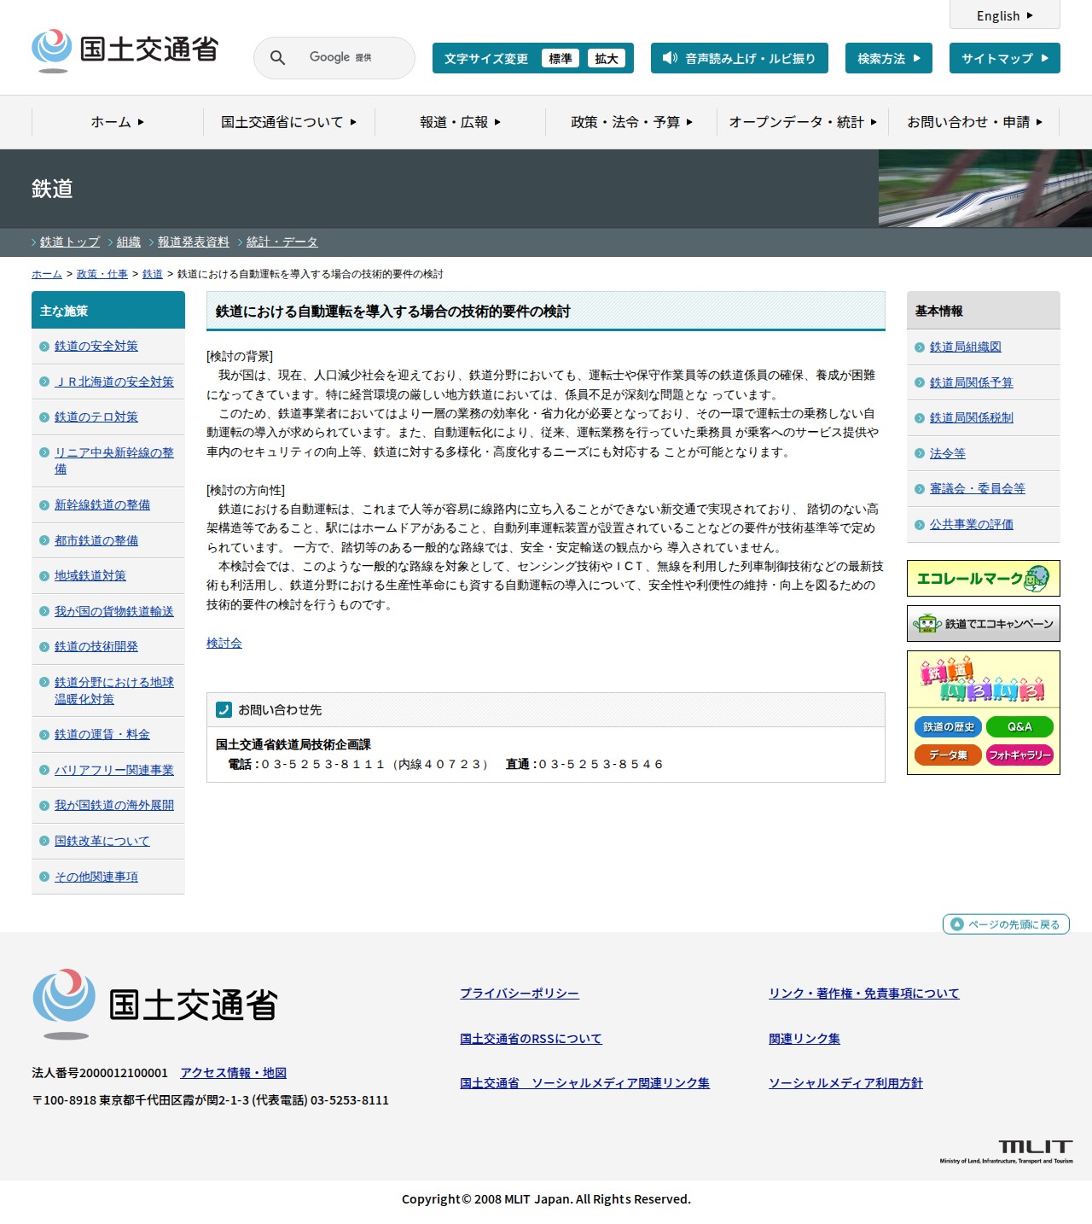This screenshot has height=1224, width=1092.
Task: Open 都市鉄道の整備 sidebar link
Action: click(x=96, y=540)
